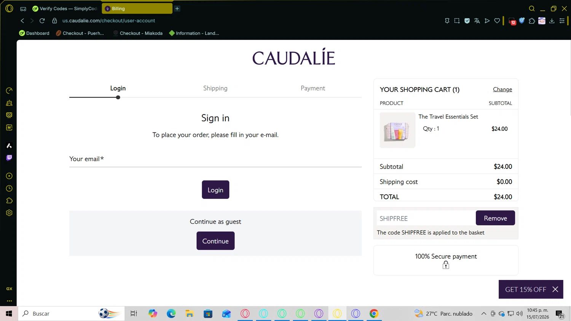This screenshot has height=321, width=571.
Task: Open the Dashboard bookmark
Action: pos(34,33)
